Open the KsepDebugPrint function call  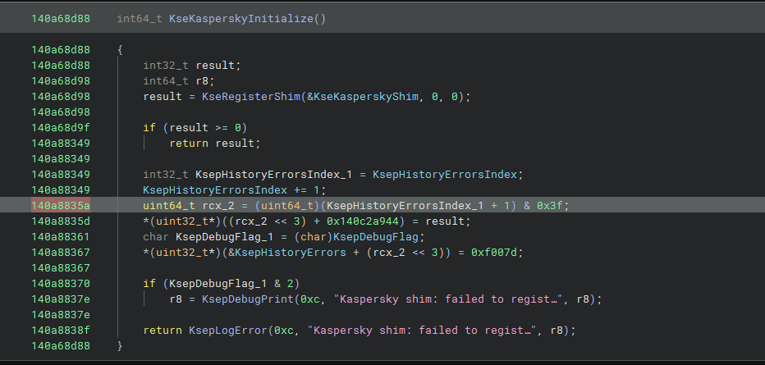pyautogui.click(x=248, y=299)
